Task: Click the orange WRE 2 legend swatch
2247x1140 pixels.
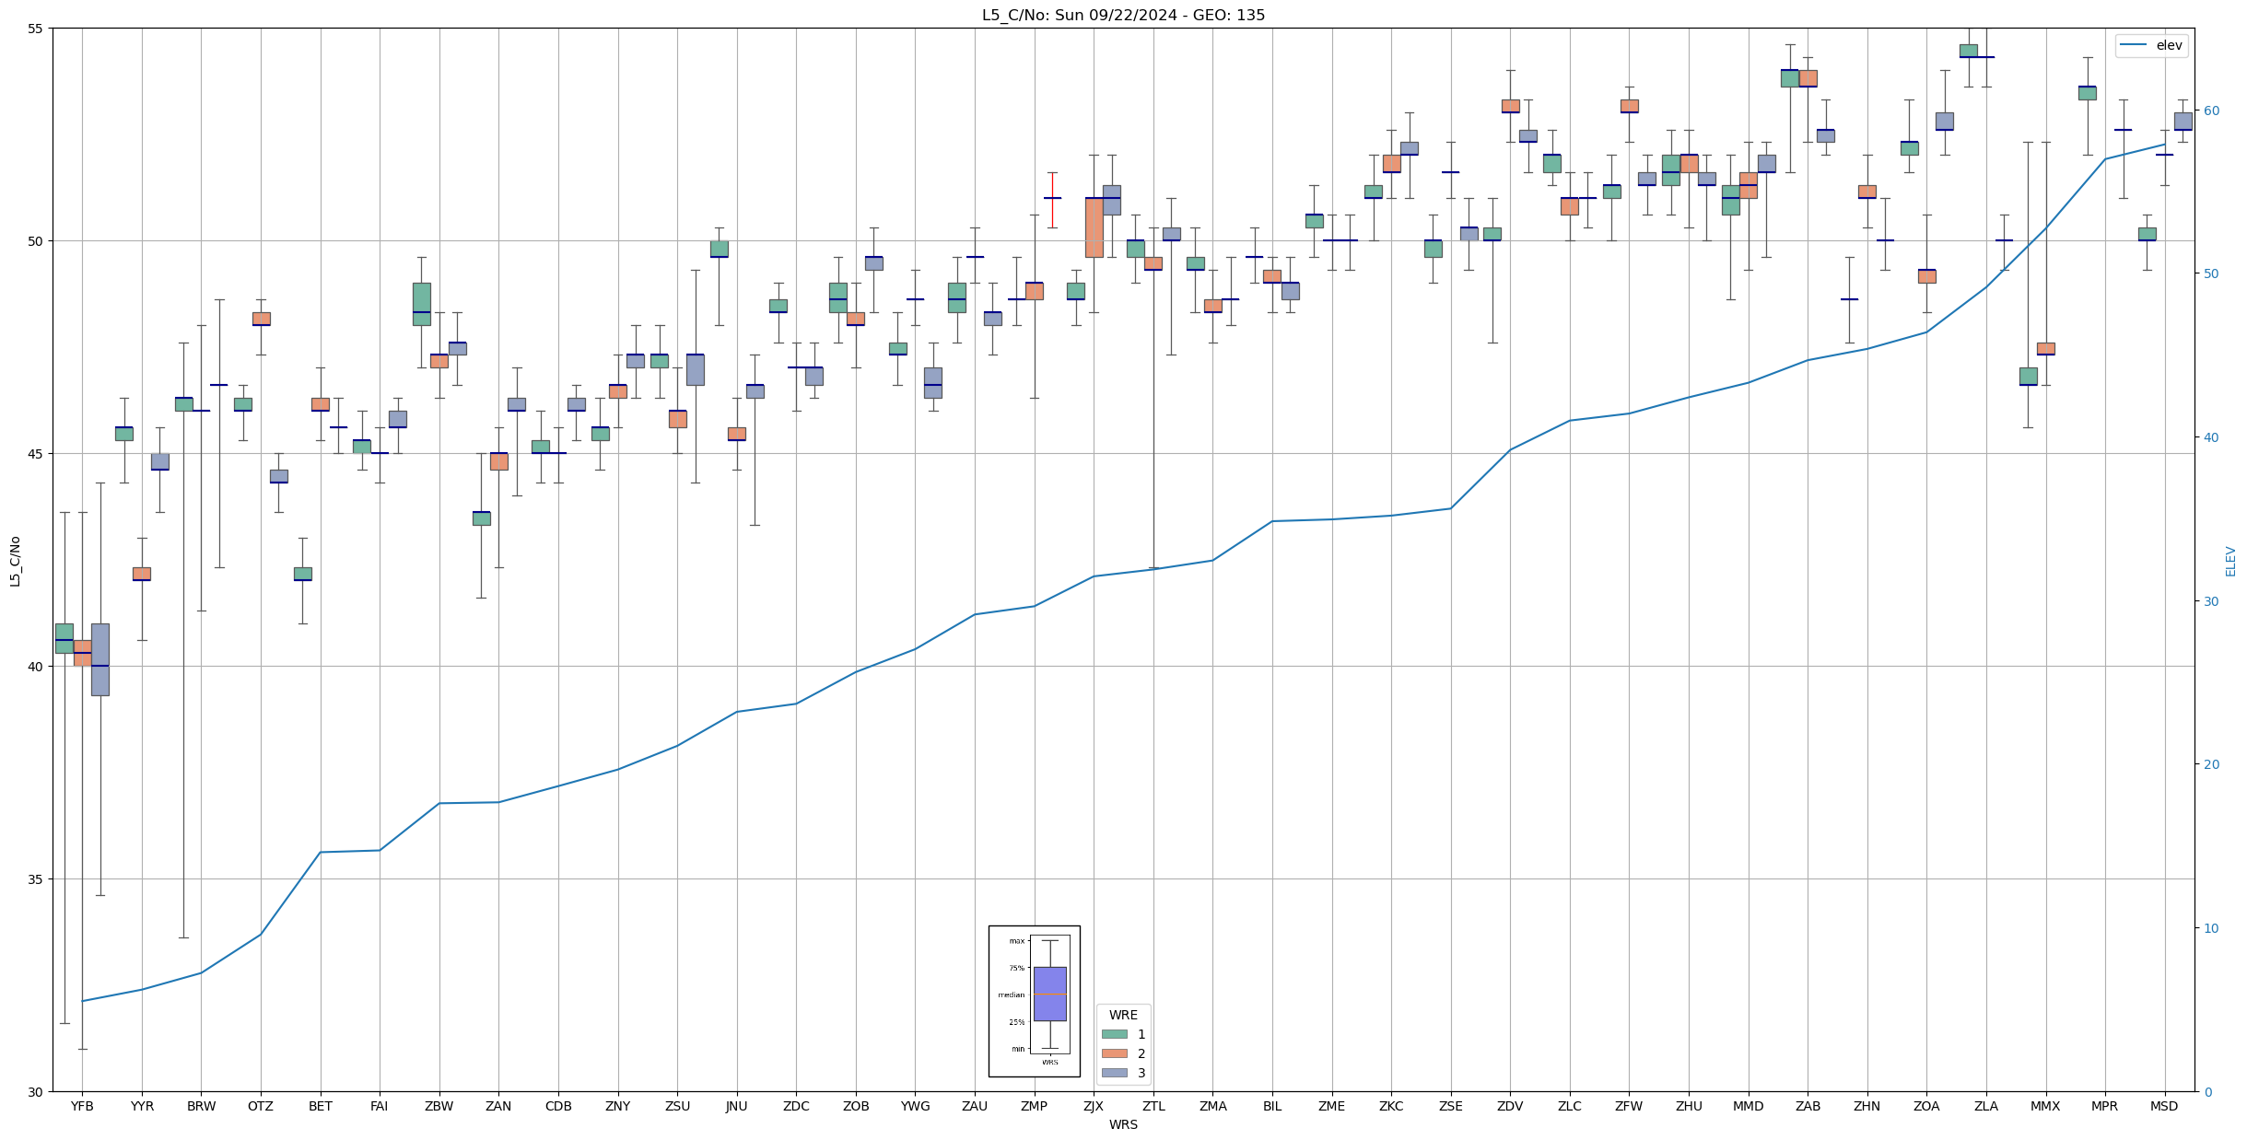Action: point(1114,1053)
